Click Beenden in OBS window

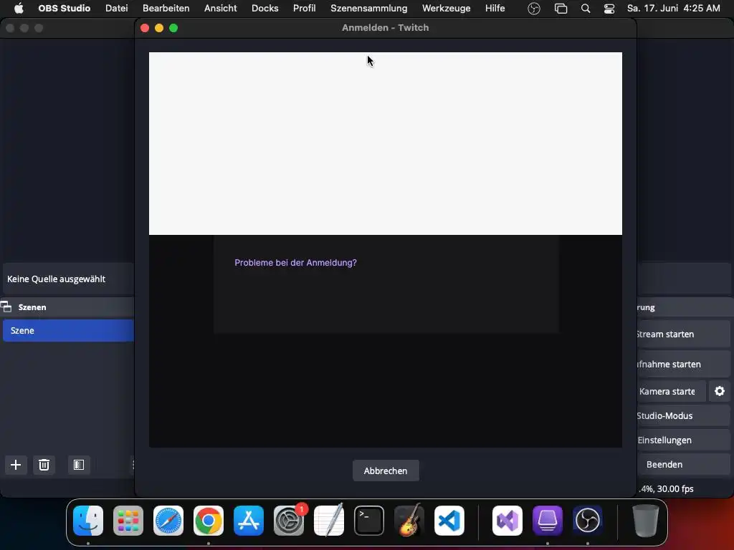(x=683, y=464)
